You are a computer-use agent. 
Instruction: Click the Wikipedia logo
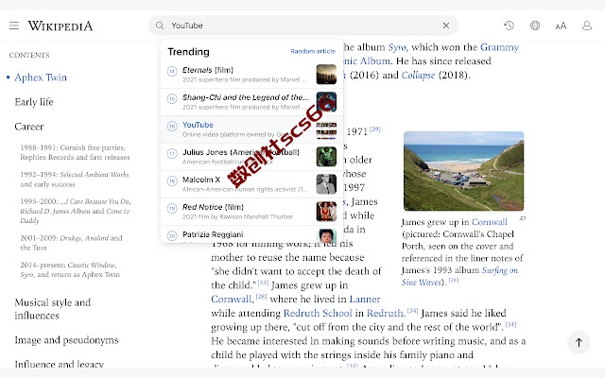pyautogui.click(x=60, y=26)
